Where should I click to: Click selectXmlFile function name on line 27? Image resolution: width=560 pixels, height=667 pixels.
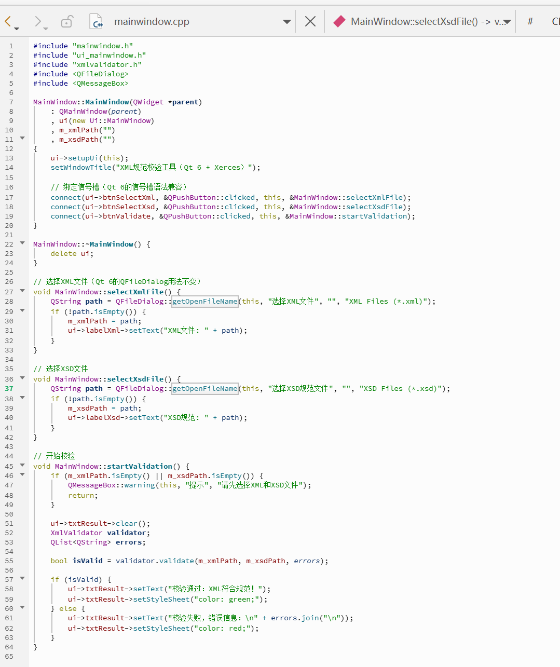pyautogui.click(x=135, y=292)
